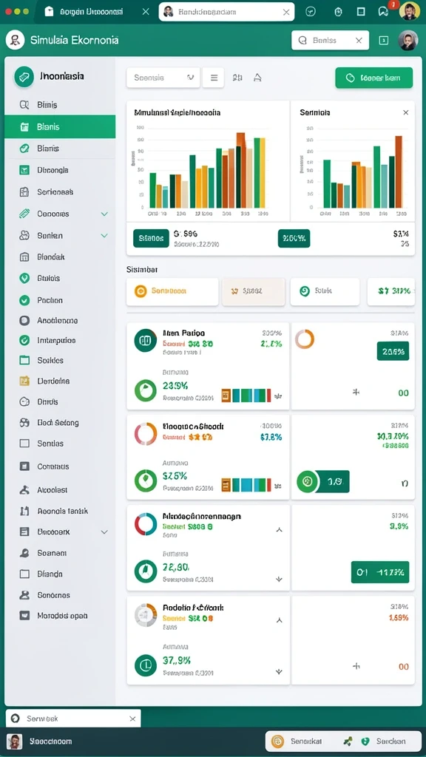Image resolution: width=426 pixels, height=757 pixels.
Task: Click the orange donut chart icon
Action: [x=305, y=339]
